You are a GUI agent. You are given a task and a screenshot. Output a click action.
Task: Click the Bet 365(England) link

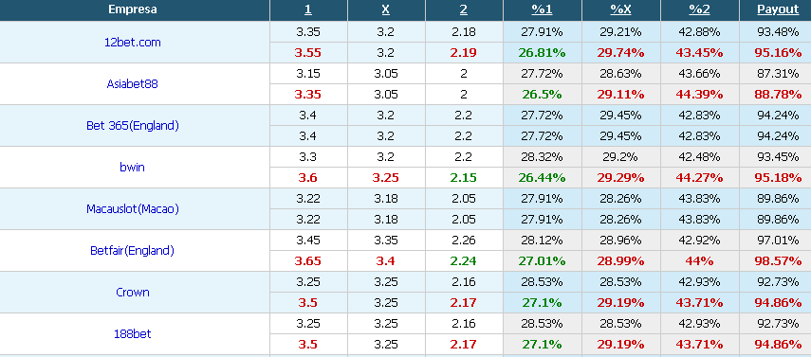[133, 126]
